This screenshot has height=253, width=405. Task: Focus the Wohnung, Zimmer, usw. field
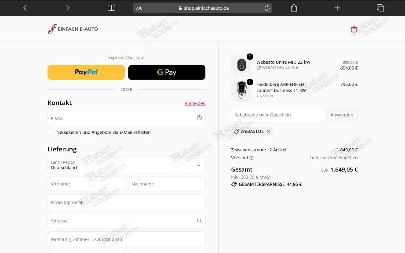(x=127, y=239)
